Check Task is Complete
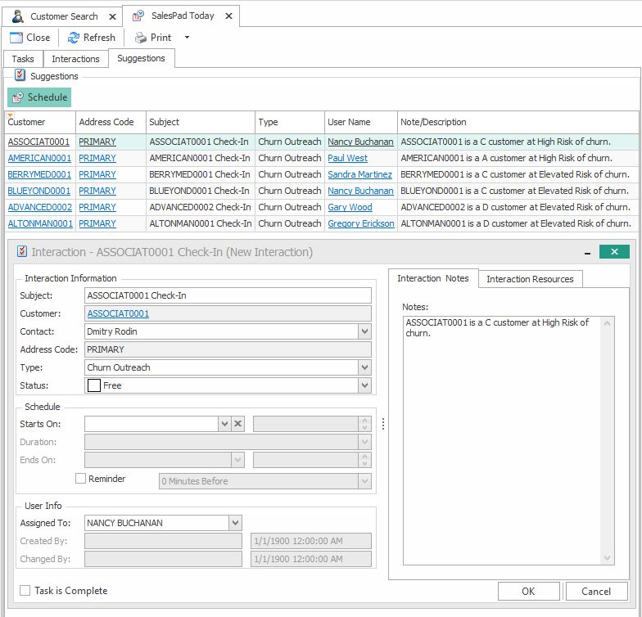Viewport: 642px width, 617px height. (x=25, y=591)
